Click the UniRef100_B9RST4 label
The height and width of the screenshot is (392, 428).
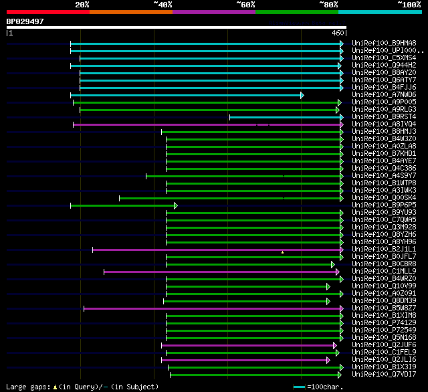[384, 117]
